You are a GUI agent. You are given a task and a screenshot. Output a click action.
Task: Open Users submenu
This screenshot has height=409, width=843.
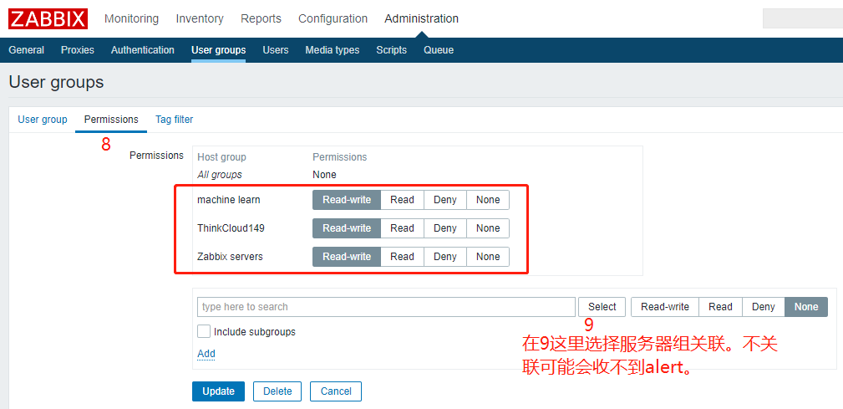(x=275, y=50)
